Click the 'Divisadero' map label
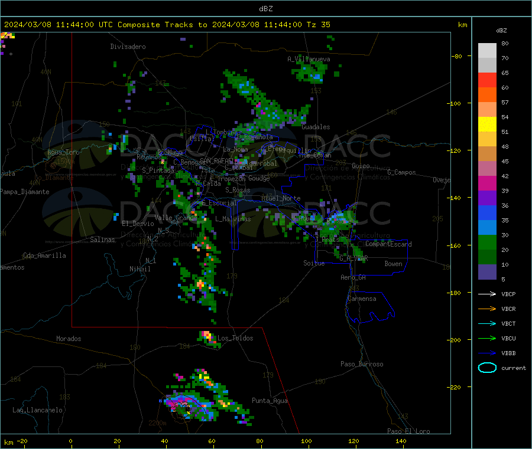 coord(128,47)
